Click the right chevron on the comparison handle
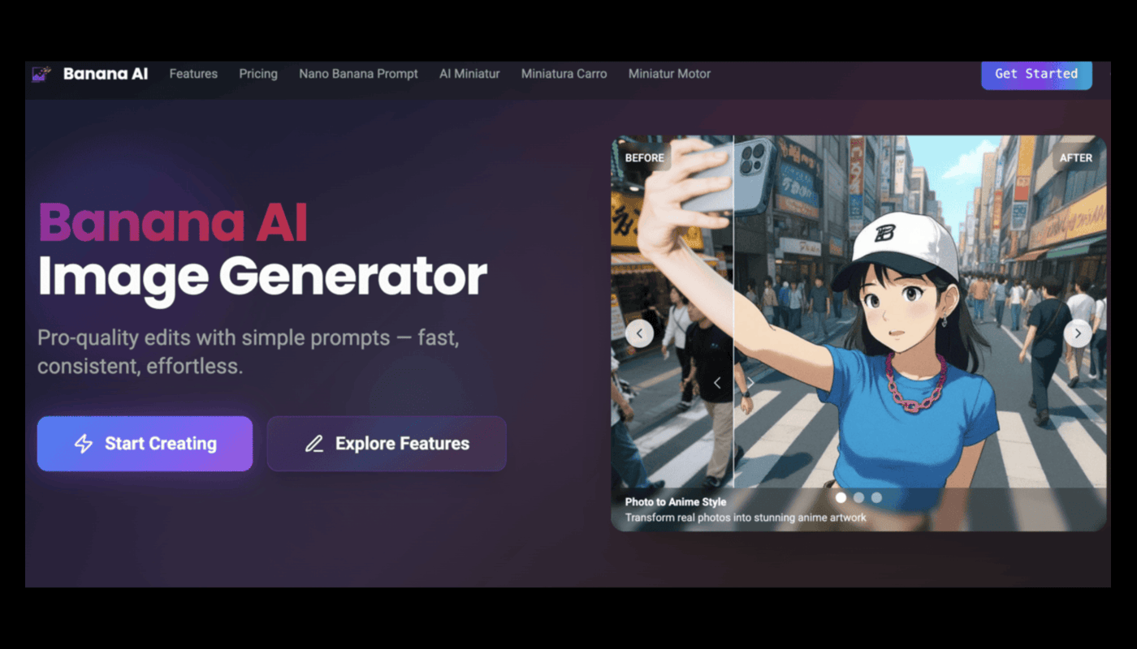This screenshot has width=1137, height=649. (749, 382)
